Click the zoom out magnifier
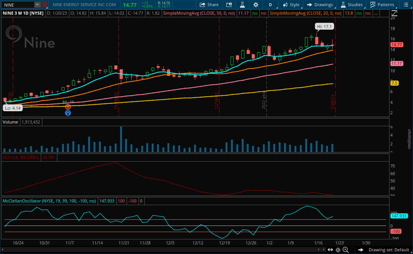 click(353, 250)
